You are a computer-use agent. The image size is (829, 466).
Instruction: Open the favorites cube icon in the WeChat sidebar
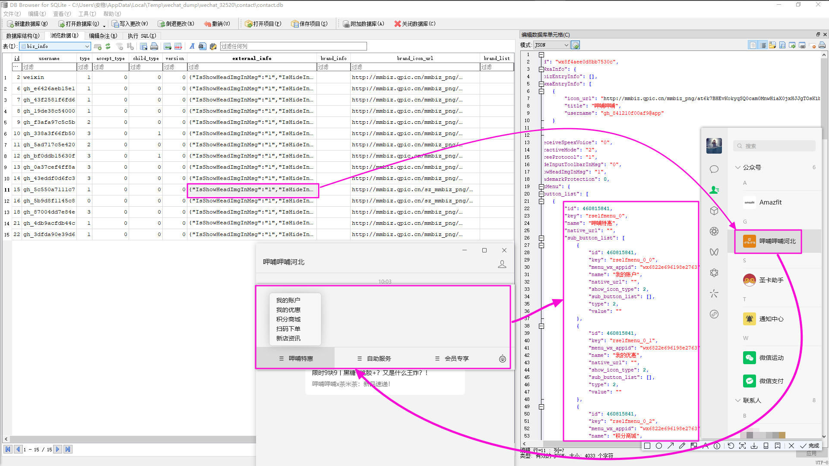[x=714, y=211]
